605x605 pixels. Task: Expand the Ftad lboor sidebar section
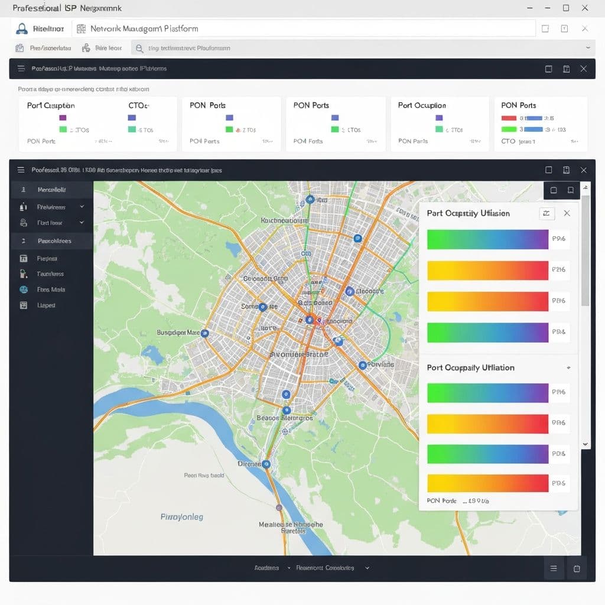[x=82, y=223]
